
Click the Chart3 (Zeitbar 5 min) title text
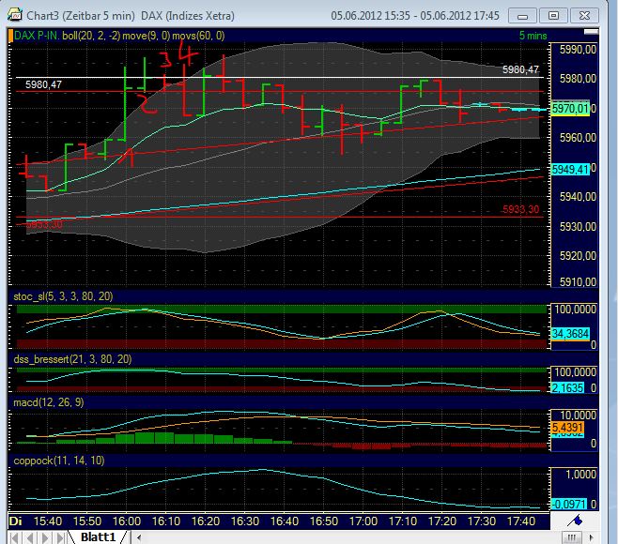click(x=81, y=16)
